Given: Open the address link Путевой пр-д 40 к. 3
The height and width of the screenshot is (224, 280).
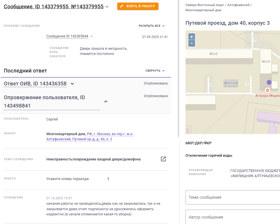Looking at the screenshot, I should (x=90, y=137).
